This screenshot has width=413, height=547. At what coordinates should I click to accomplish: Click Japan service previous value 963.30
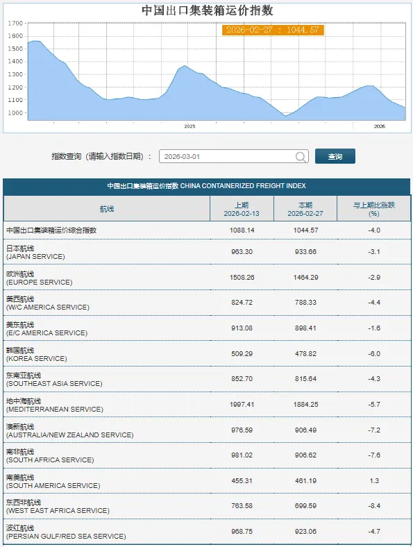tap(242, 251)
